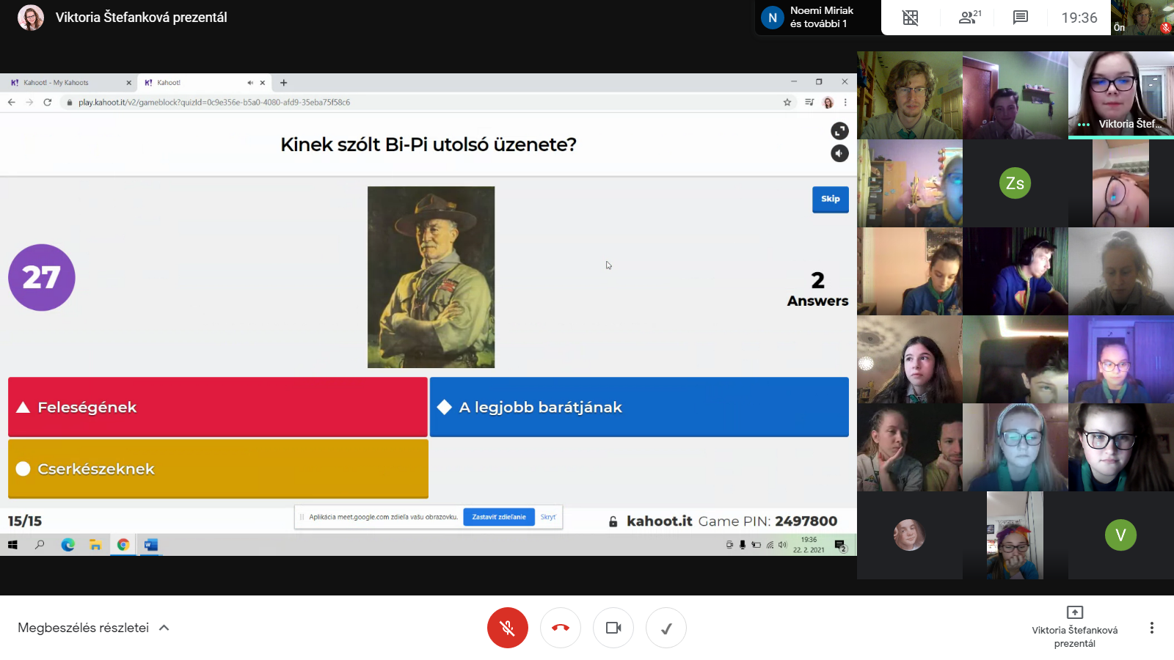
Task: Open Chrome profile avatar
Action: point(828,103)
